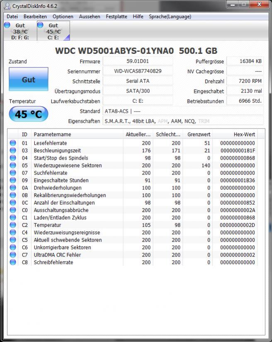Click the Aktueller column header
Viewport: 272px width, 342px height.
(x=138, y=134)
